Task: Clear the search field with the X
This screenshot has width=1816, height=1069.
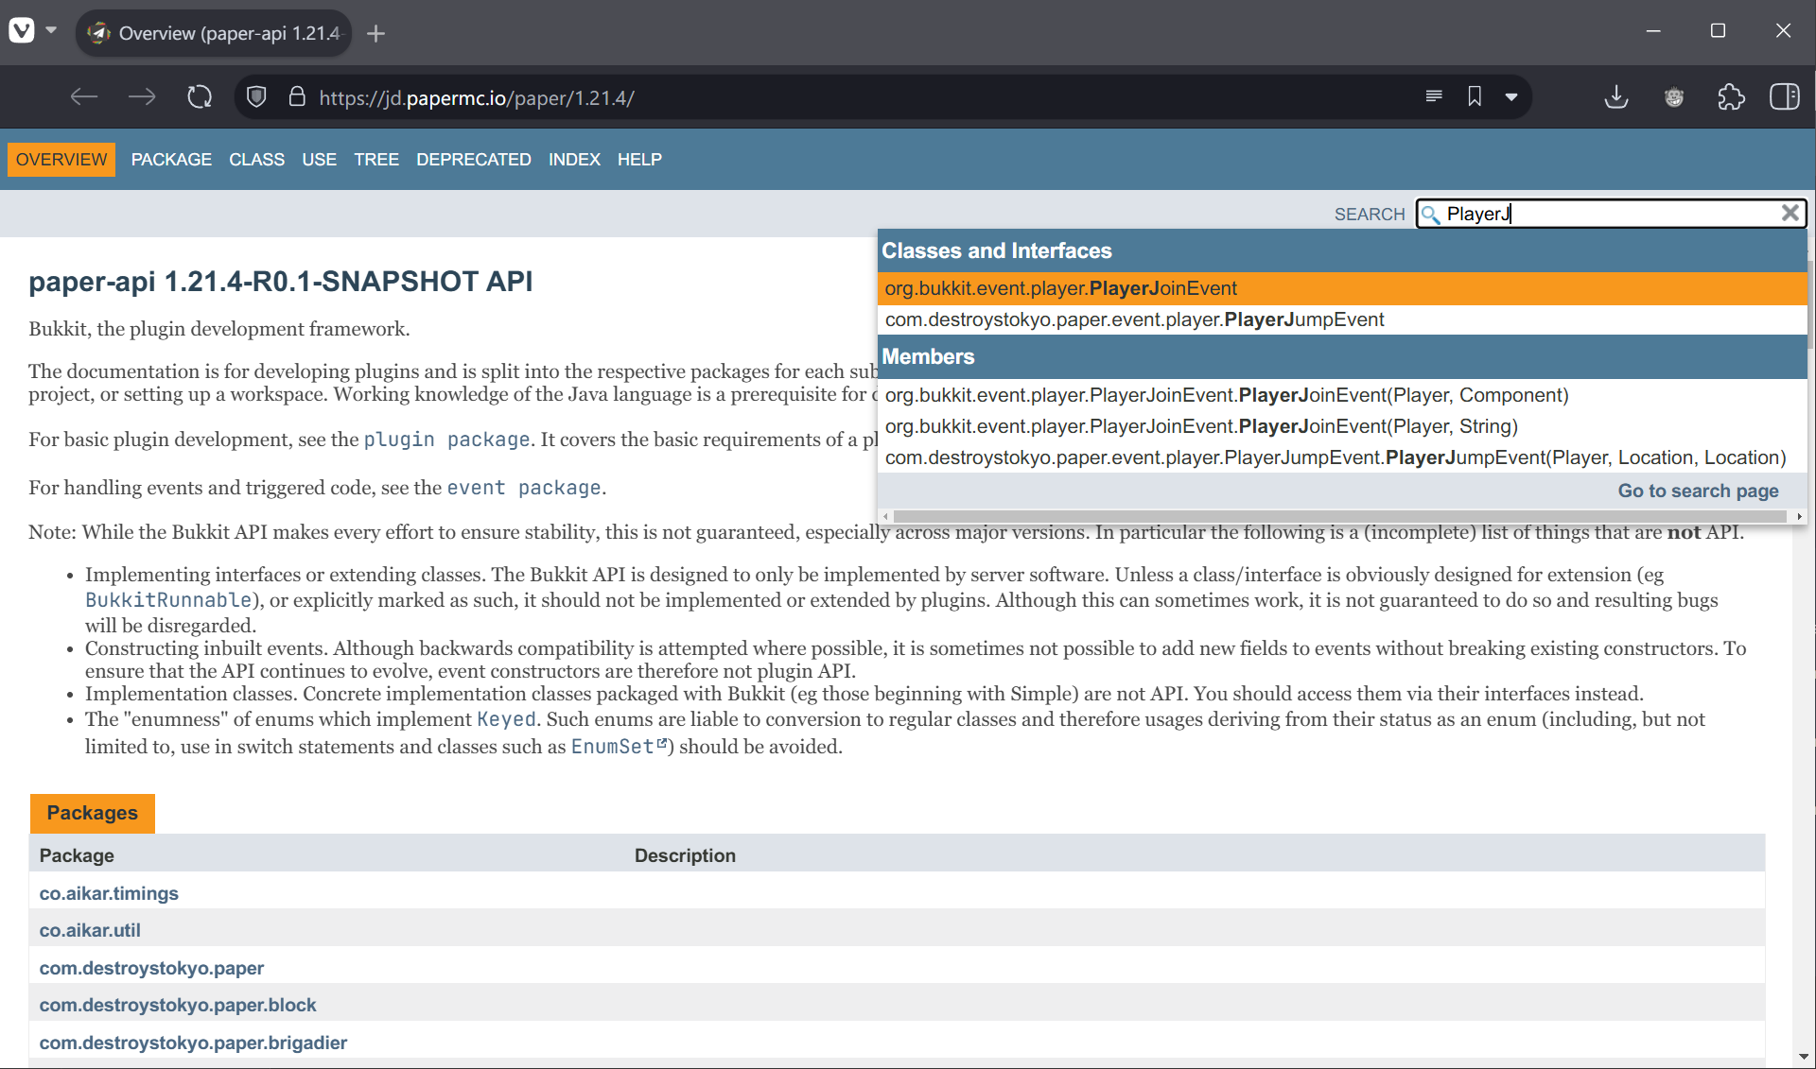Action: (x=1790, y=213)
